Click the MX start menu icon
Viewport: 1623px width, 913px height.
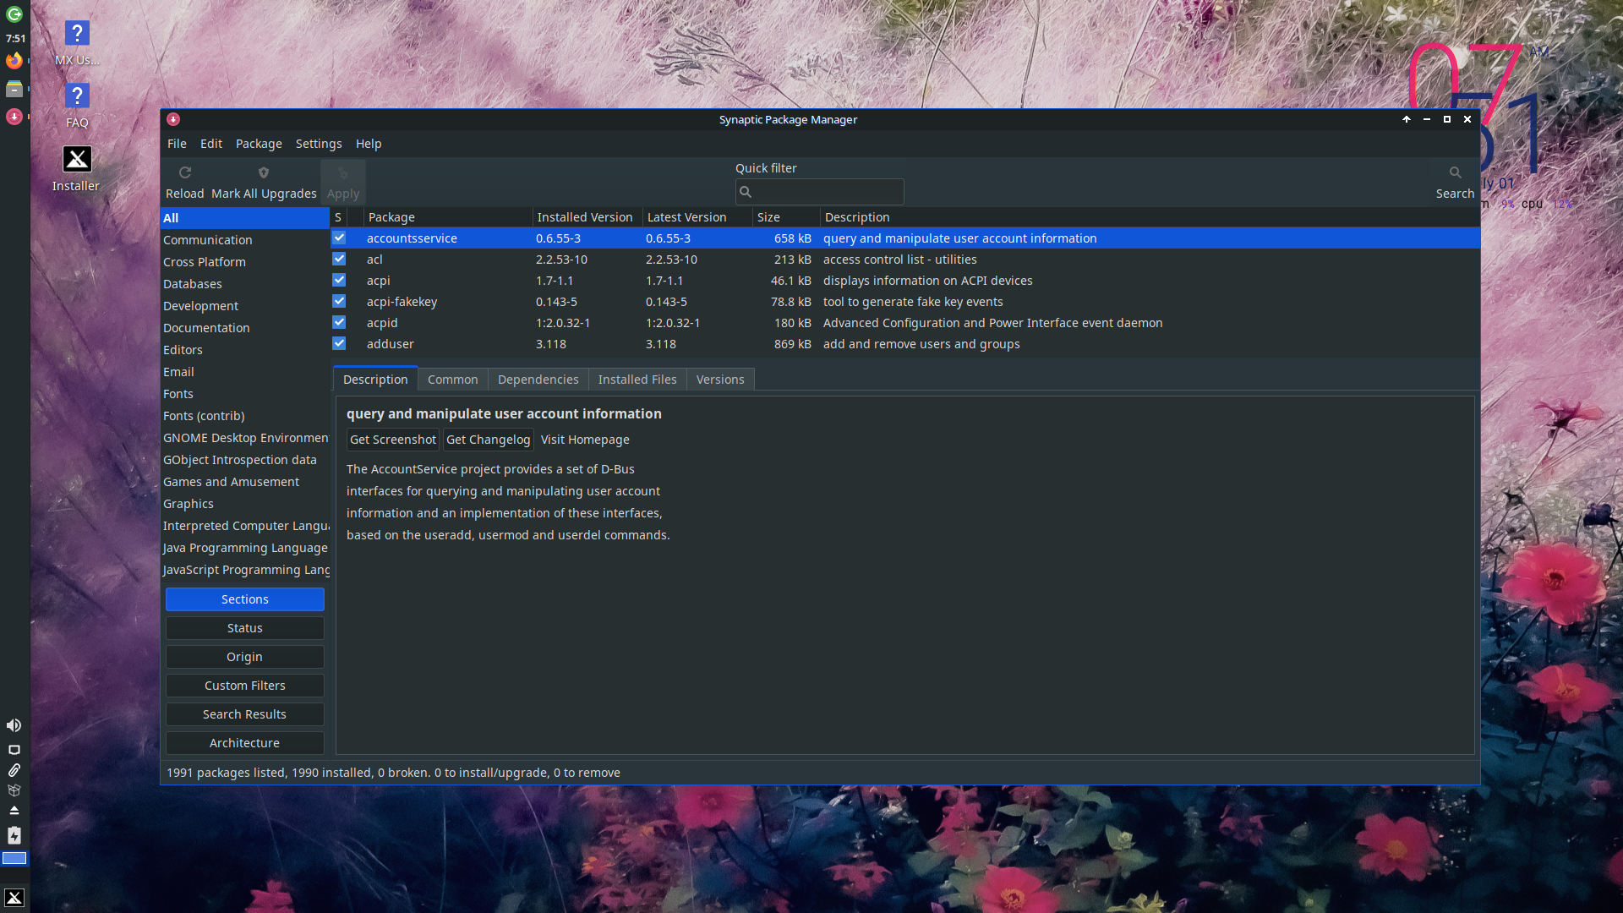pos(14,898)
